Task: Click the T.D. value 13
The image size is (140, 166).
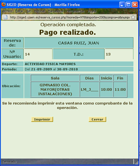Action: 108,54
